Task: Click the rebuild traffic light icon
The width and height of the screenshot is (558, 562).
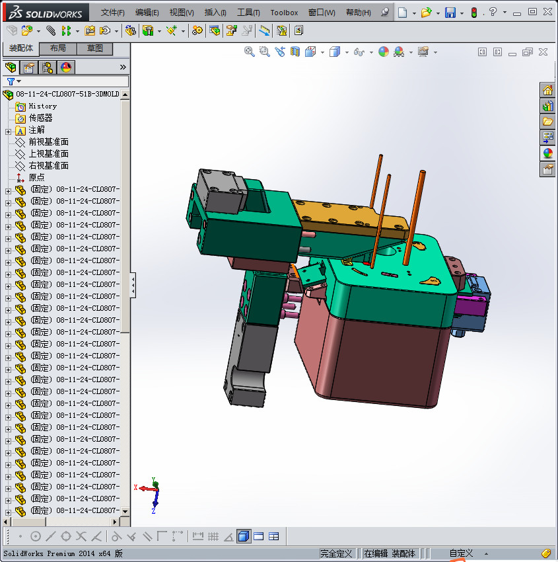Action: click(473, 13)
